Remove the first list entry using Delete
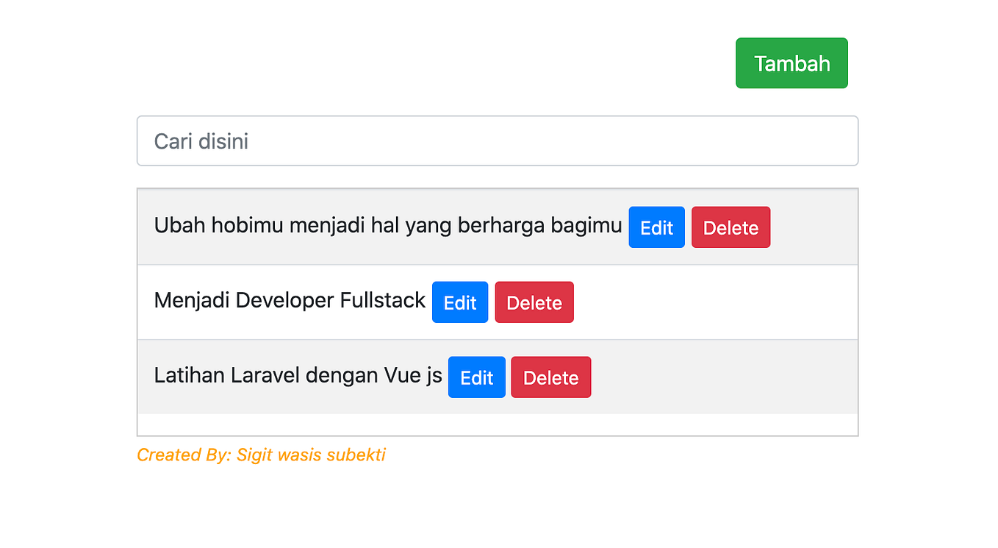This screenshot has width=998, height=548. click(x=730, y=227)
